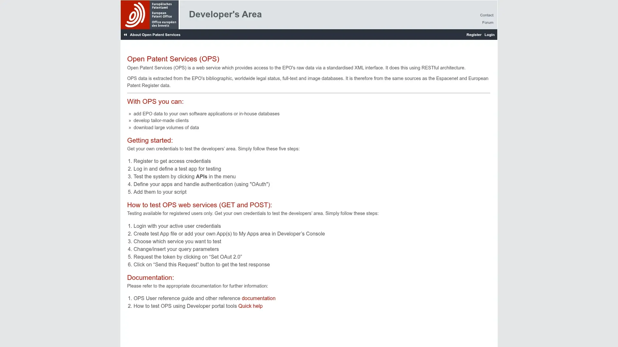618x347 pixels.
Task: Click 'download large volumes of data' bullet
Action: coord(166,128)
